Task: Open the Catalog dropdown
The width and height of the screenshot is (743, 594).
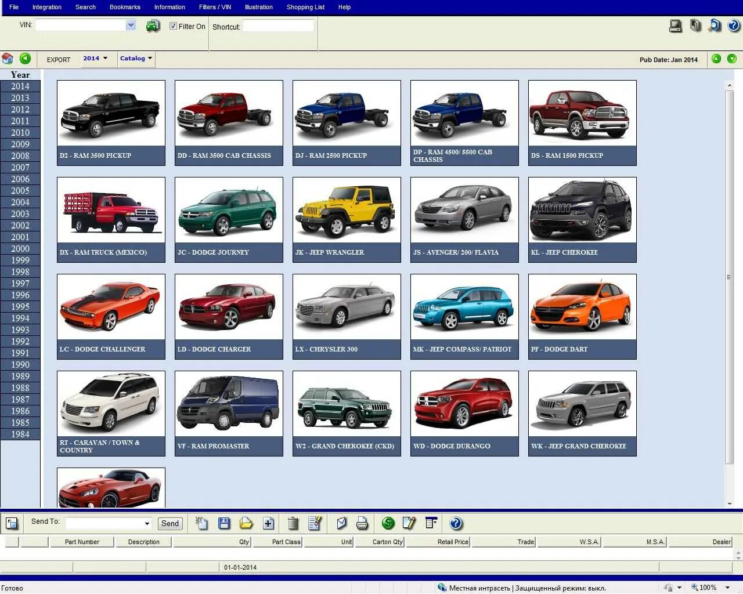Action: [x=136, y=59]
